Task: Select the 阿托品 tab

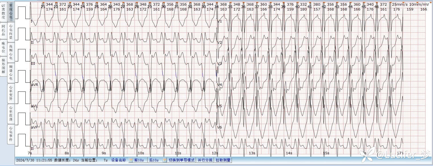Action: (3, 30)
